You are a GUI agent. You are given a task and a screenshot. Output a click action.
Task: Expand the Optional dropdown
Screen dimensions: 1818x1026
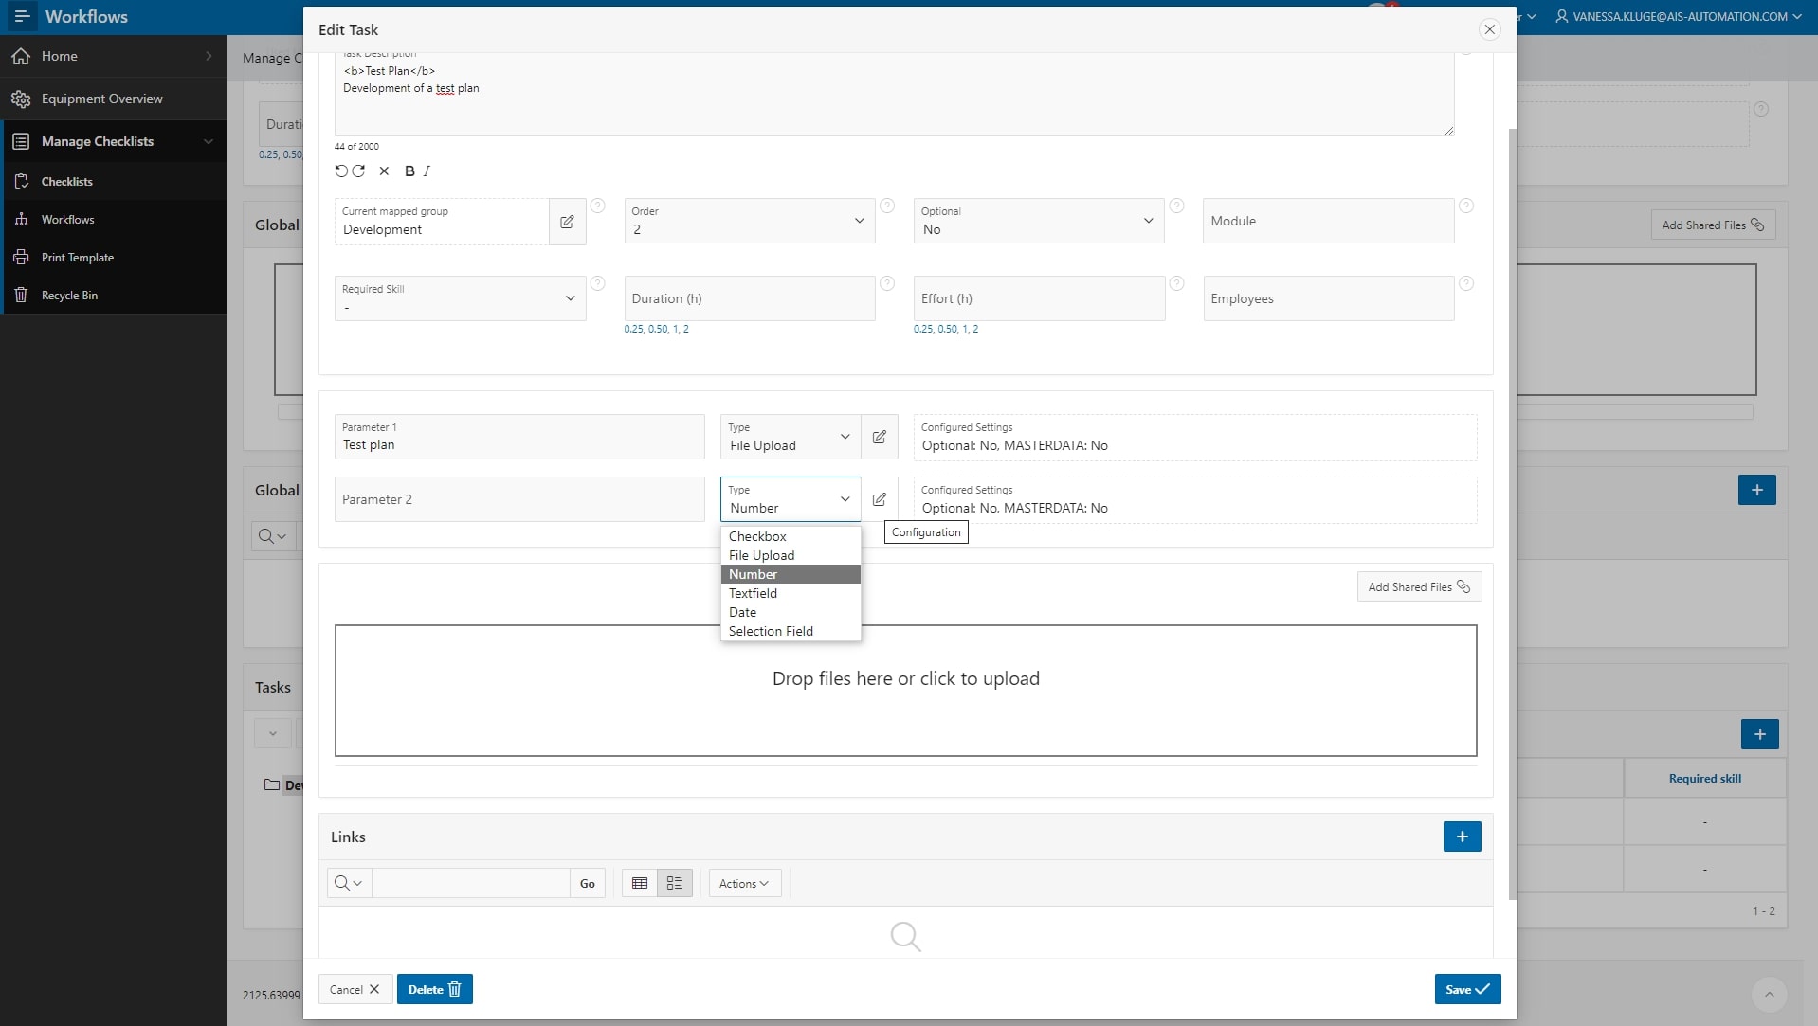coord(1038,222)
